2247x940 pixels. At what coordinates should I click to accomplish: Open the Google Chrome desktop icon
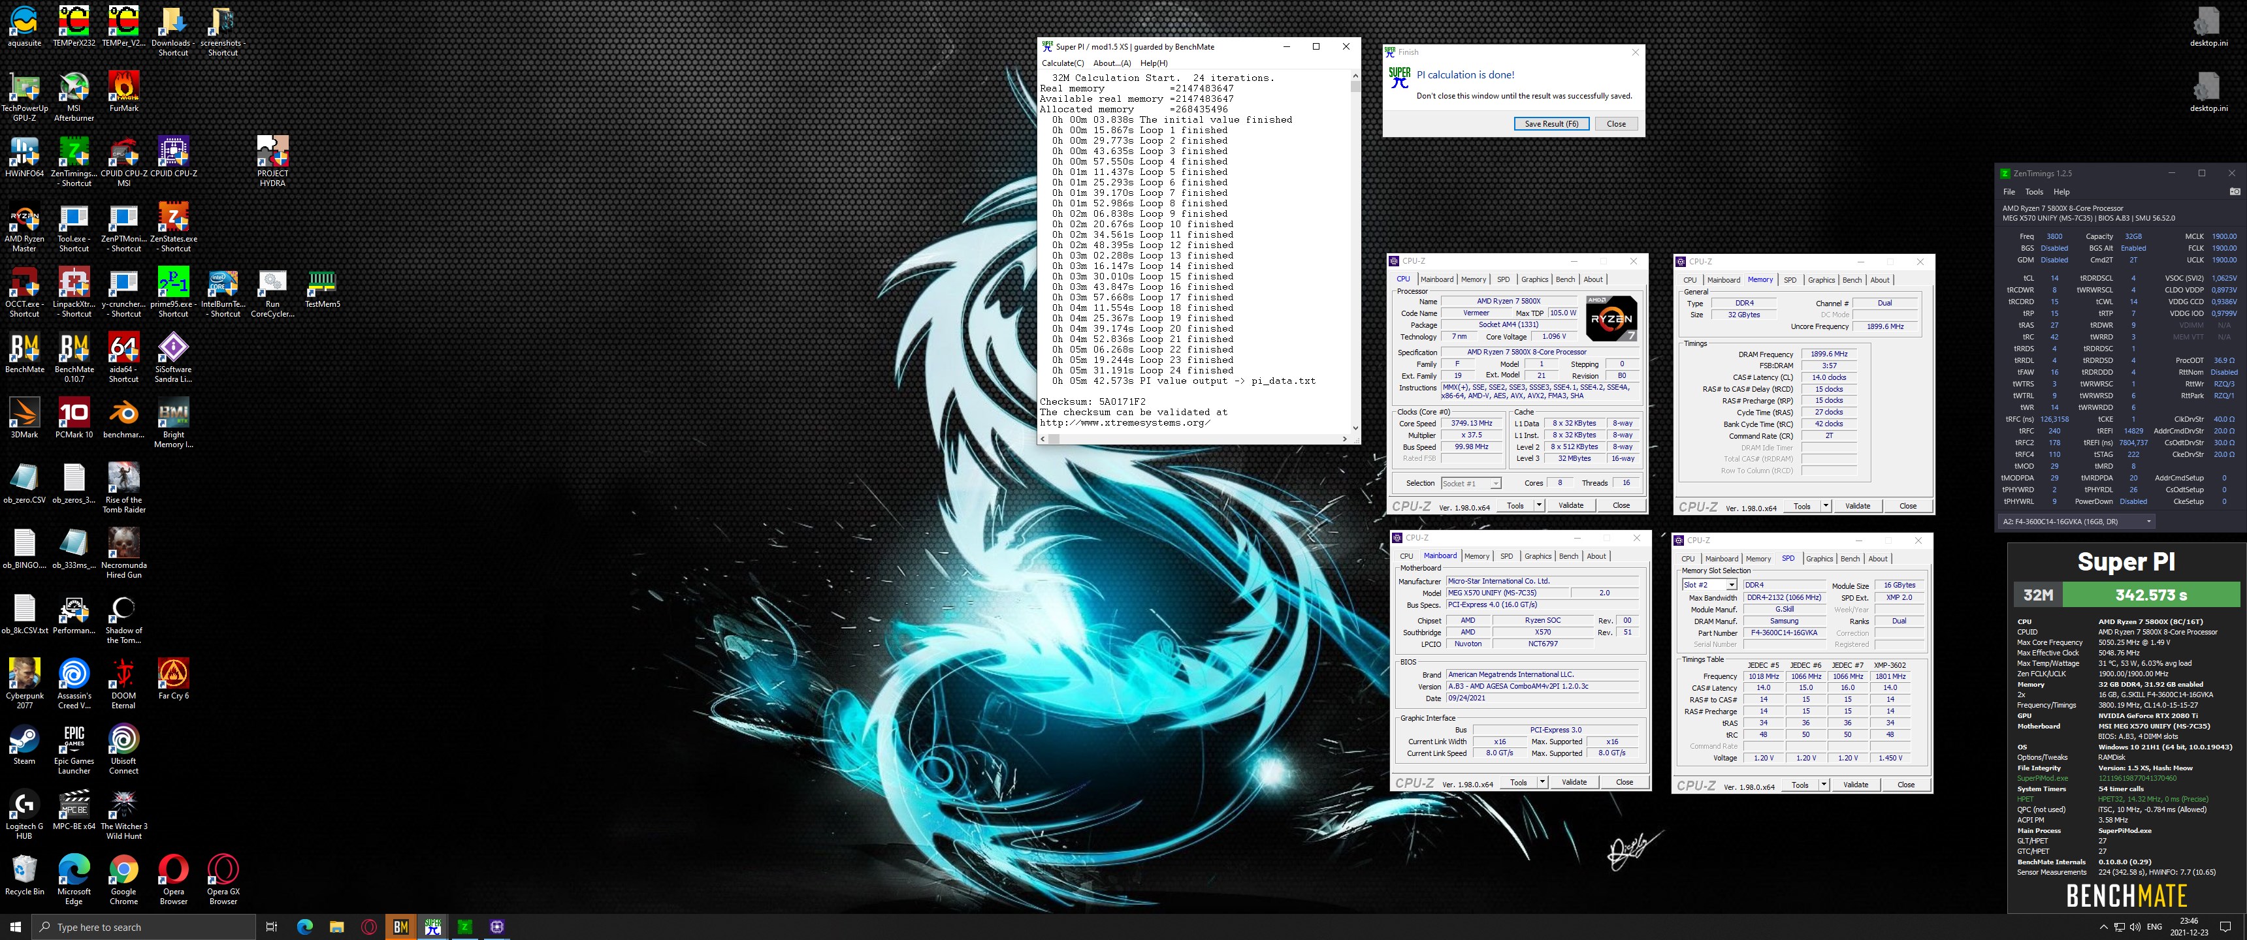point(124,879)
